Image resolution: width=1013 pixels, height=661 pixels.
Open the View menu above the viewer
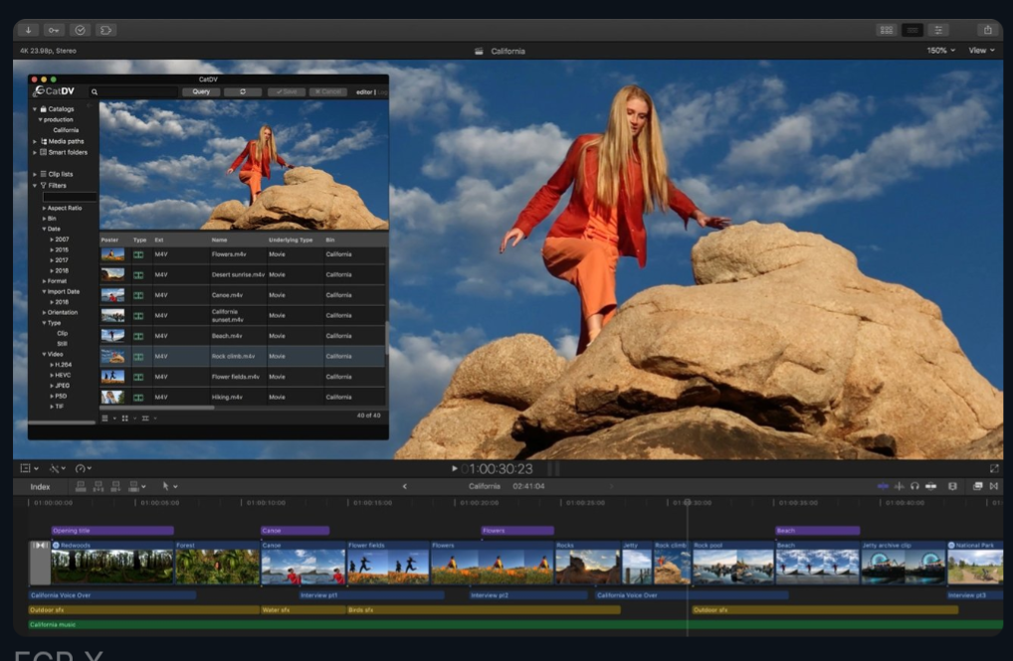point(981,51)
